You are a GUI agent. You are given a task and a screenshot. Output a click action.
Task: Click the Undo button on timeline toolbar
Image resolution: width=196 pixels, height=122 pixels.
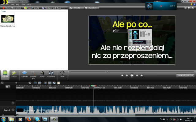36,83
